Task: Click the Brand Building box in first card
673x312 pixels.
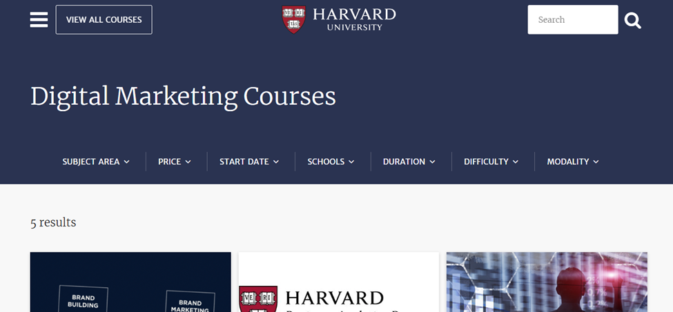Action: [x=84, y=299]
